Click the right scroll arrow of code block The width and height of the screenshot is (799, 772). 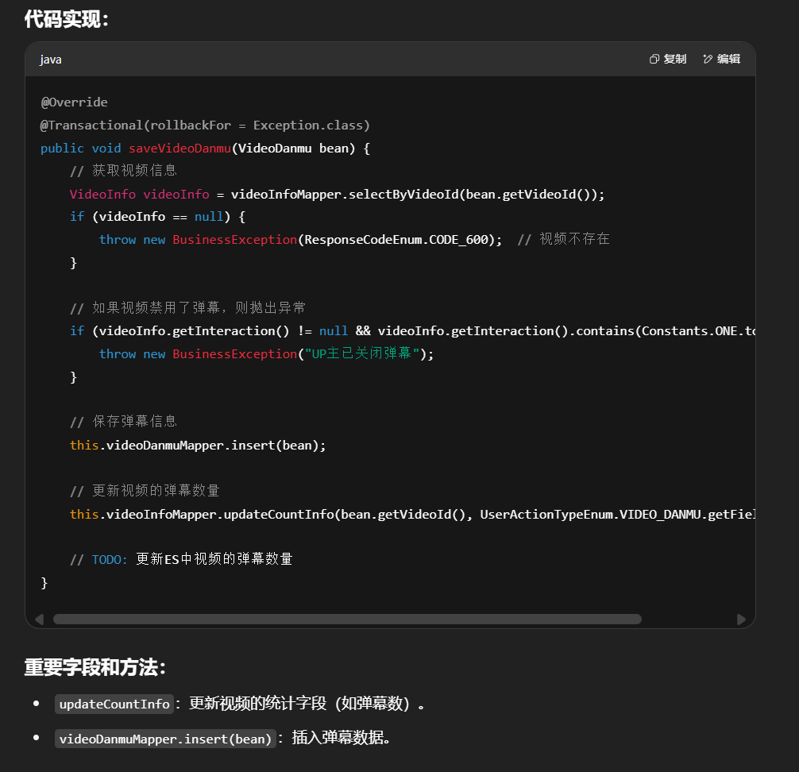click(741, 619)
